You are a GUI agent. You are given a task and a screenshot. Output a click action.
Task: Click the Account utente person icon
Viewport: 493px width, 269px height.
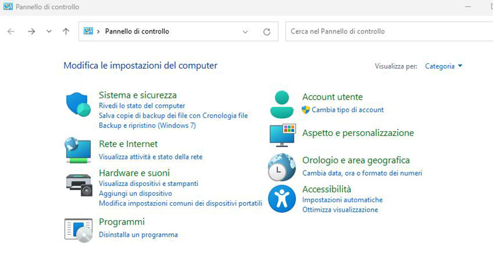point(282,104)
